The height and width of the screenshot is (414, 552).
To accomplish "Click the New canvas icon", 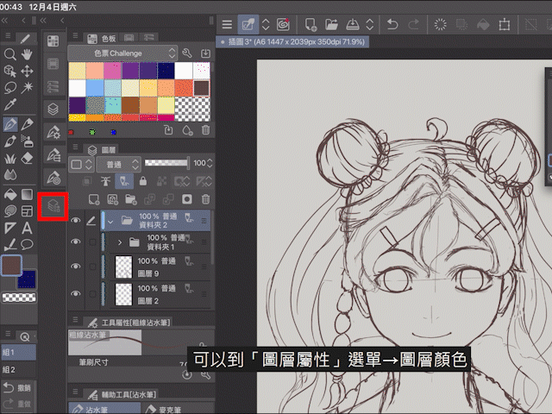I will coord(310,24).
